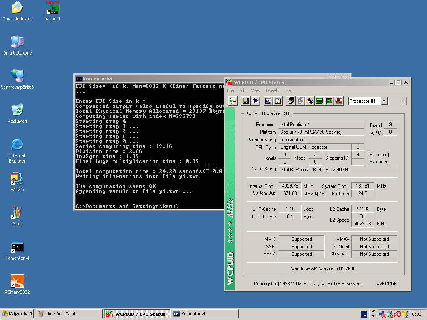Click the red motherboard toolbar icon

[339, 101]
